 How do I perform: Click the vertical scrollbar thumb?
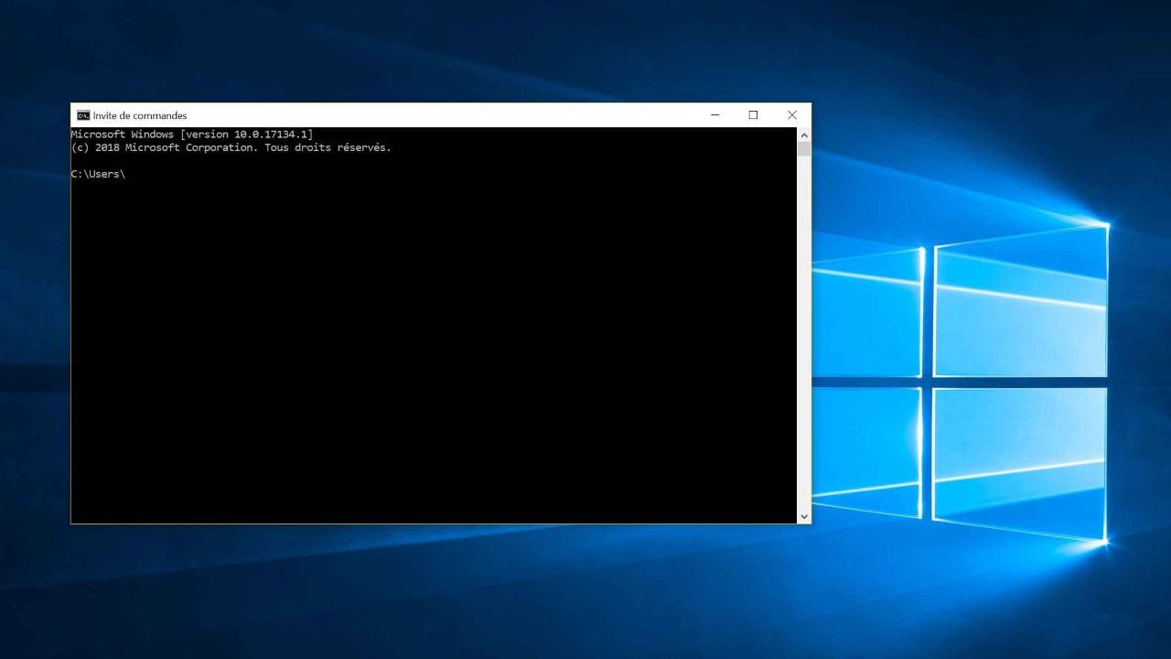coord(804,149)
